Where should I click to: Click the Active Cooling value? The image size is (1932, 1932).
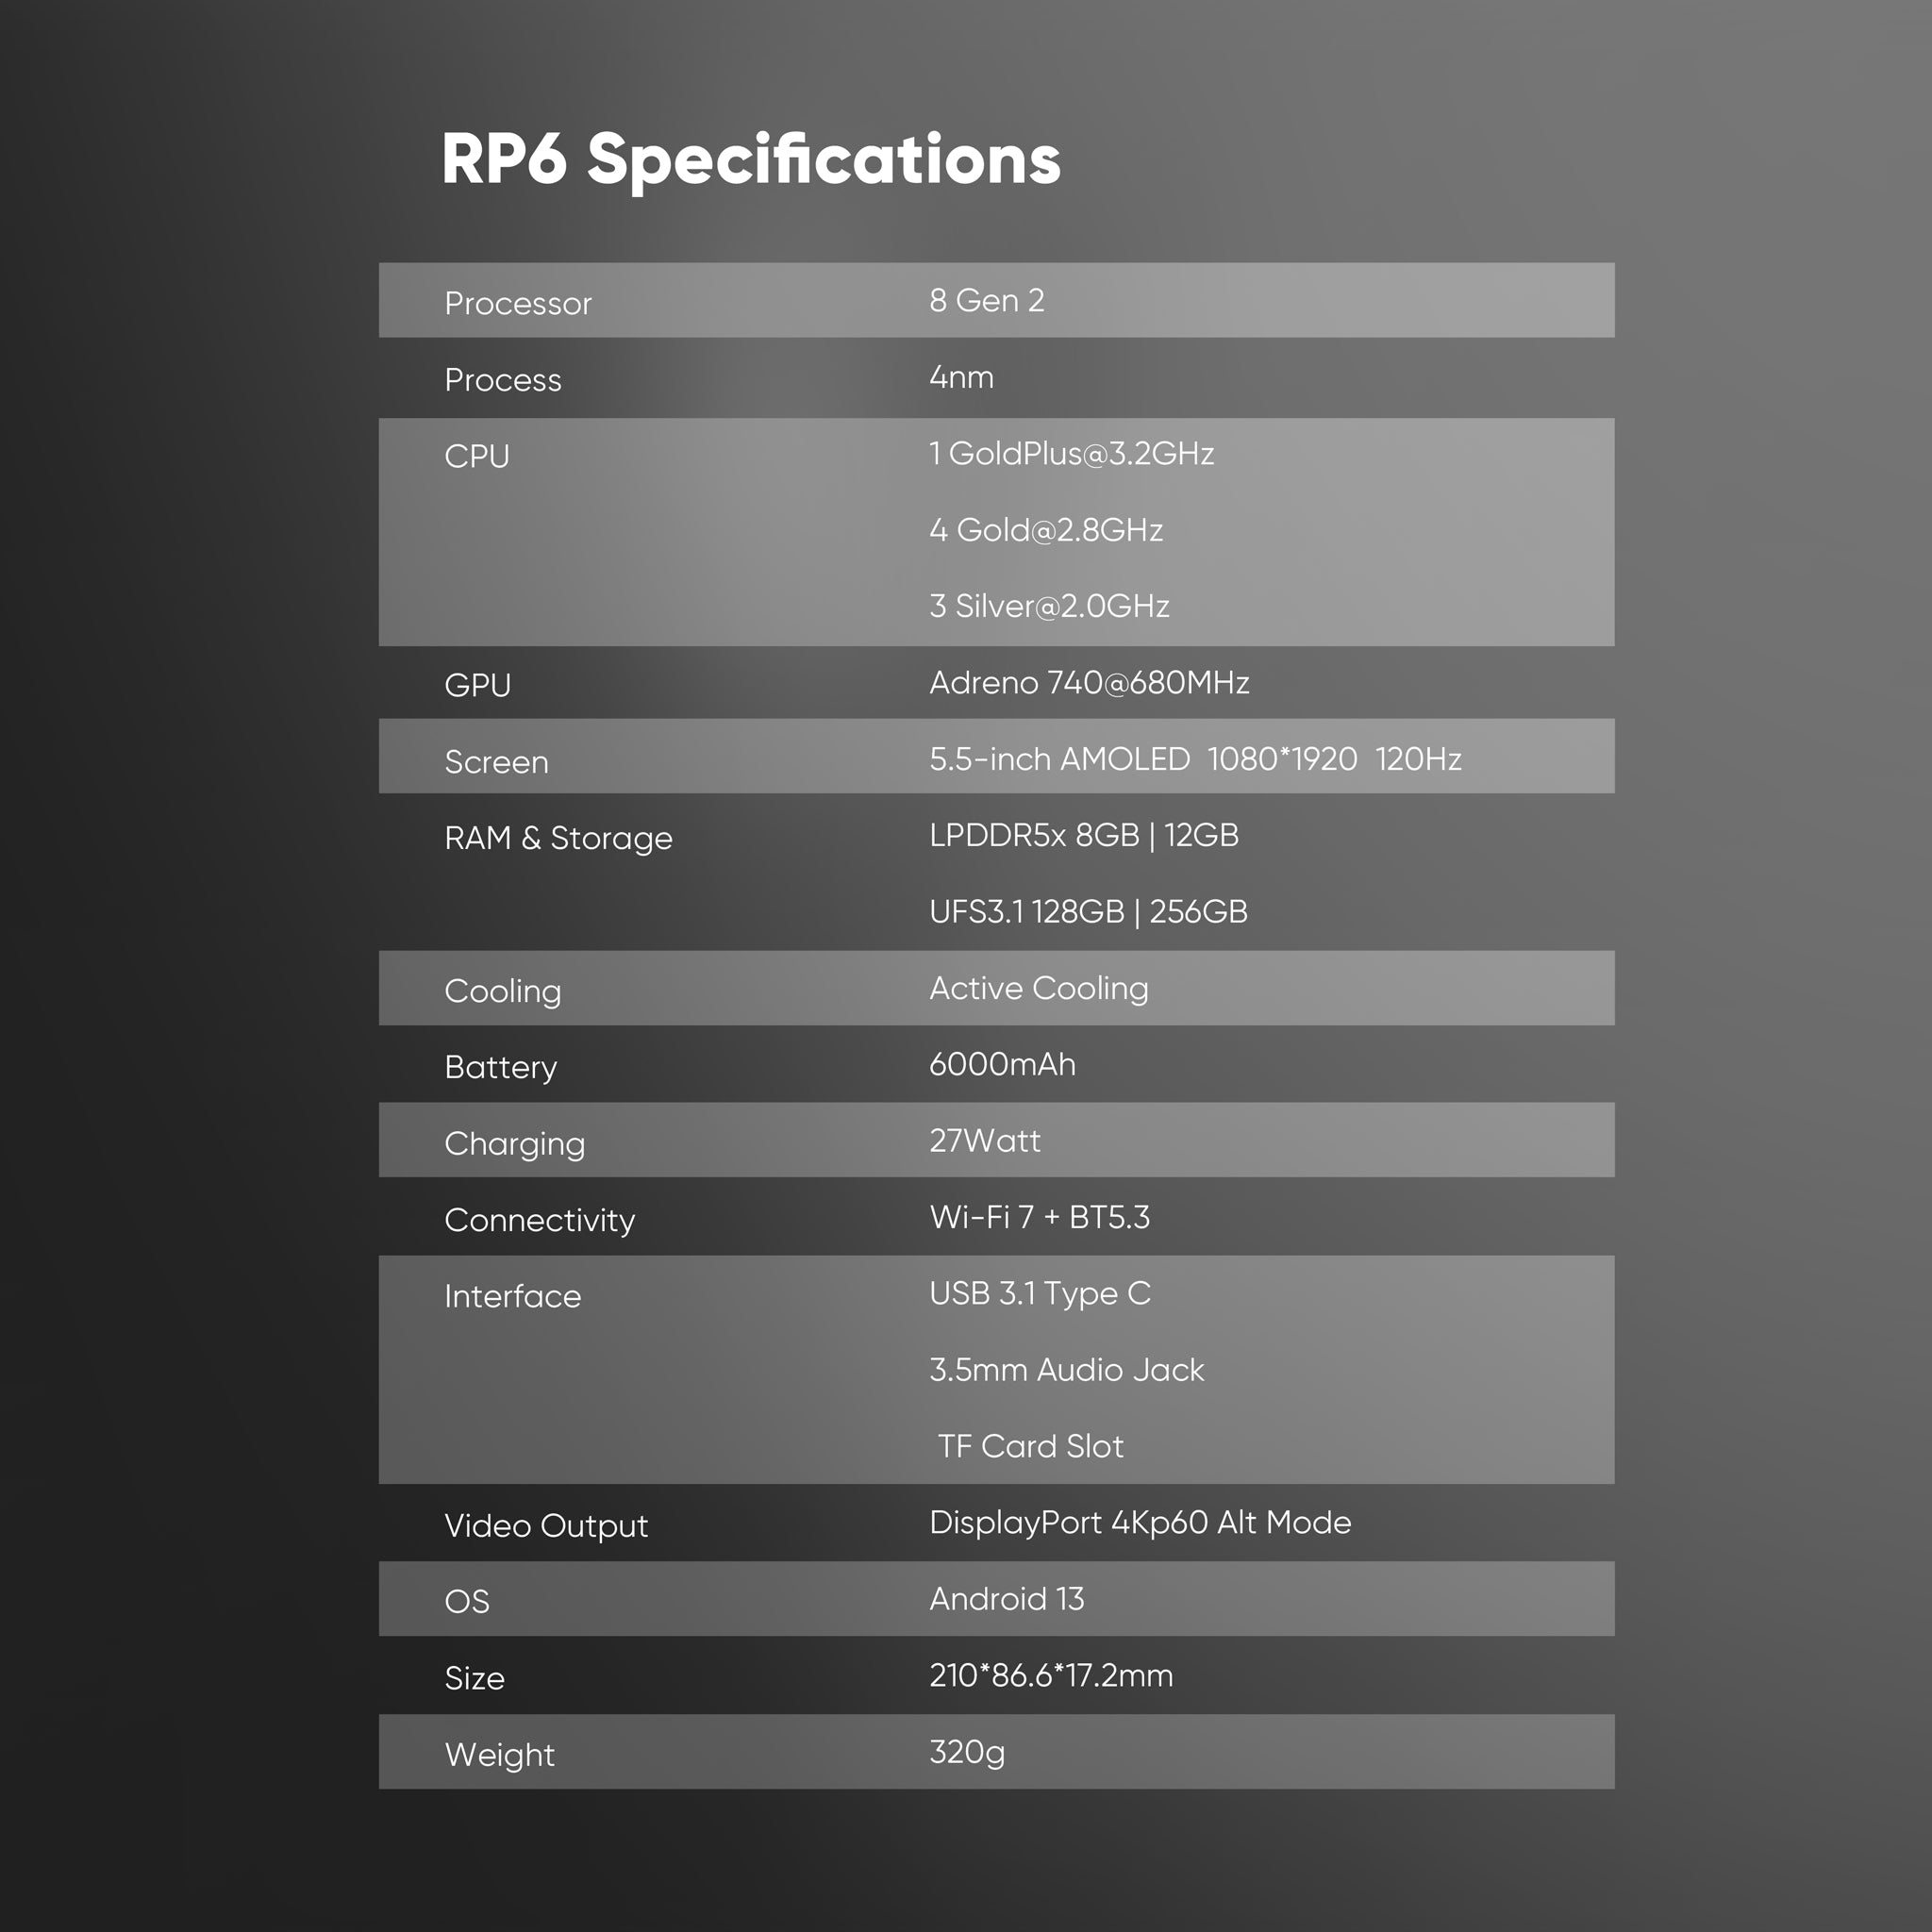click(x=1039, y=988)
